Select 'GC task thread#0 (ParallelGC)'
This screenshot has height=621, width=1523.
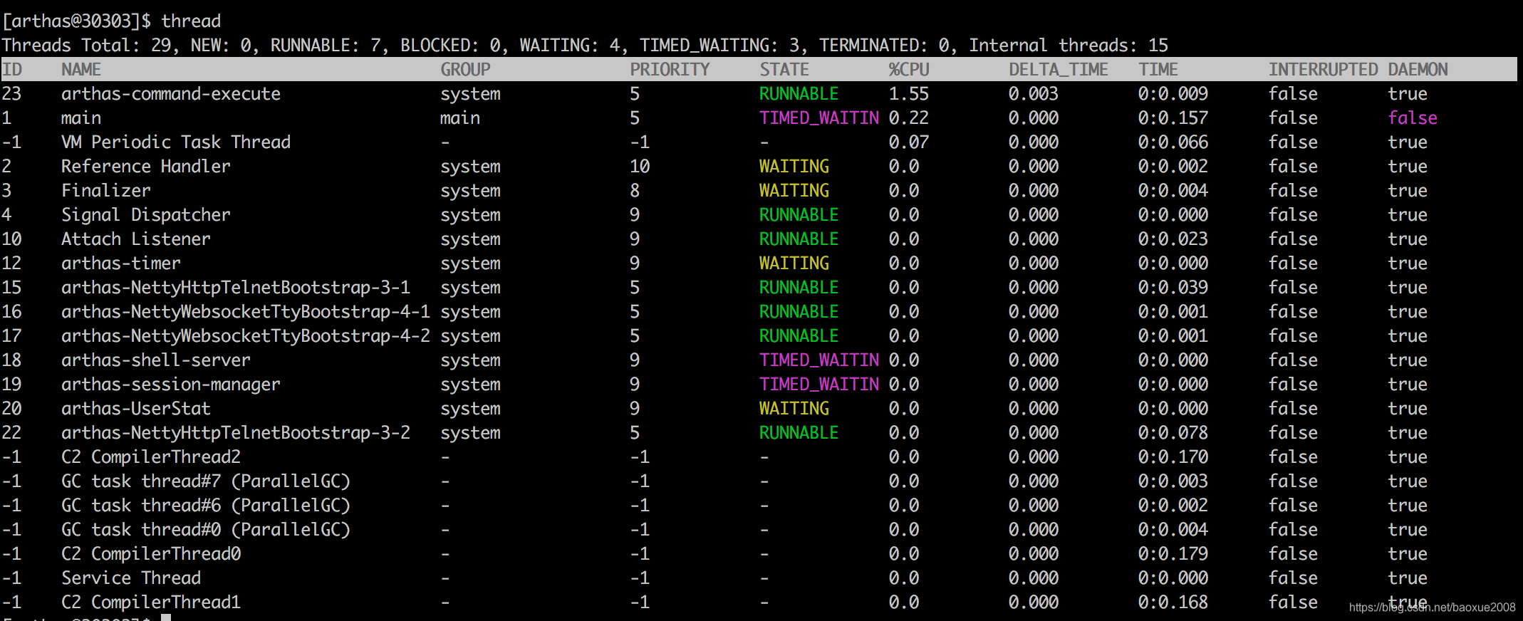206,529
